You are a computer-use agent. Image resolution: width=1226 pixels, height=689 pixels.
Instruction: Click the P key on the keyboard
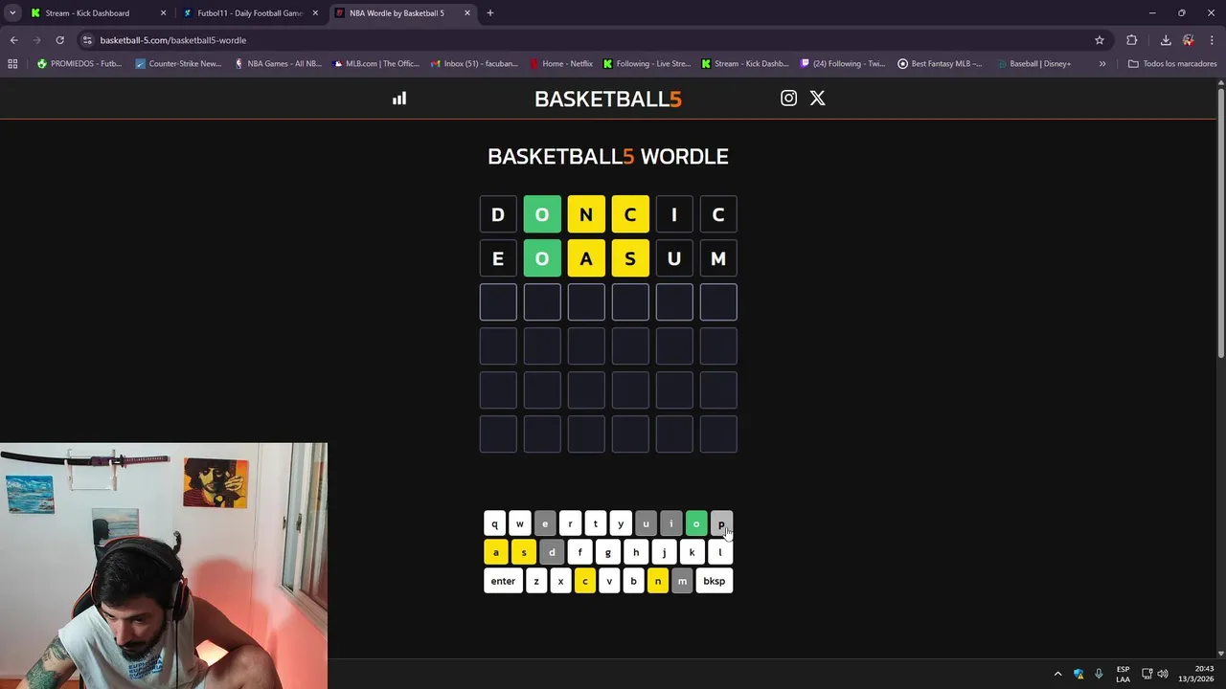pyautogui.click(x=721, y=523)
